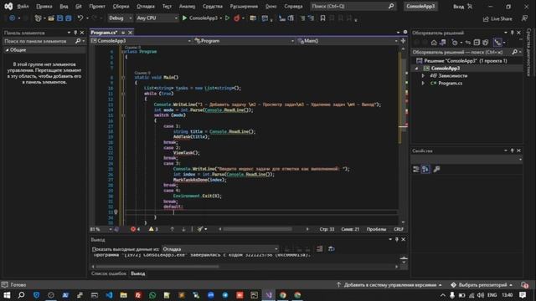Open the Сборка menu
Viewport: 536px width, 301px height.
coord(121,6)
